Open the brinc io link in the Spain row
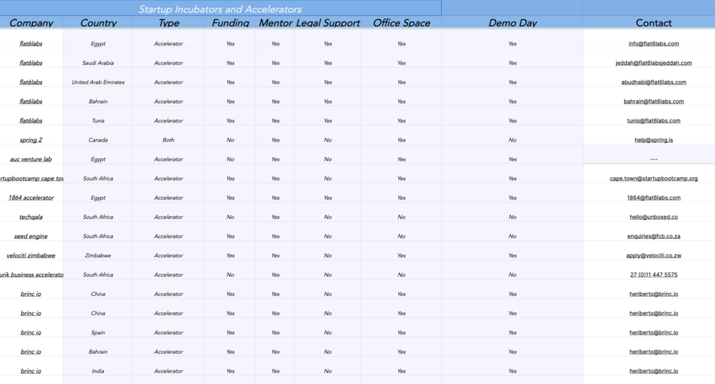The image size is (715, 384). point(31,333)
